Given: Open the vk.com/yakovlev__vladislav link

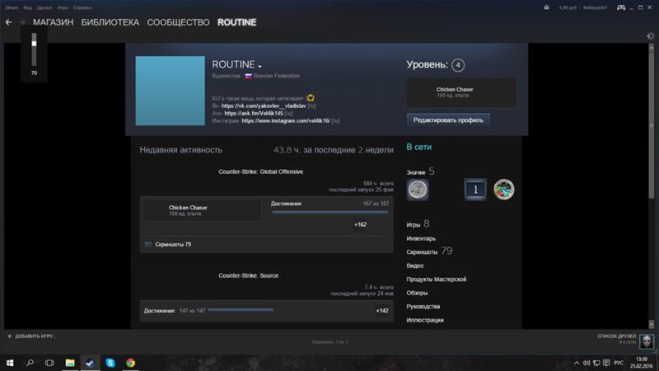Looking at the screenshot, I should 264,106.
